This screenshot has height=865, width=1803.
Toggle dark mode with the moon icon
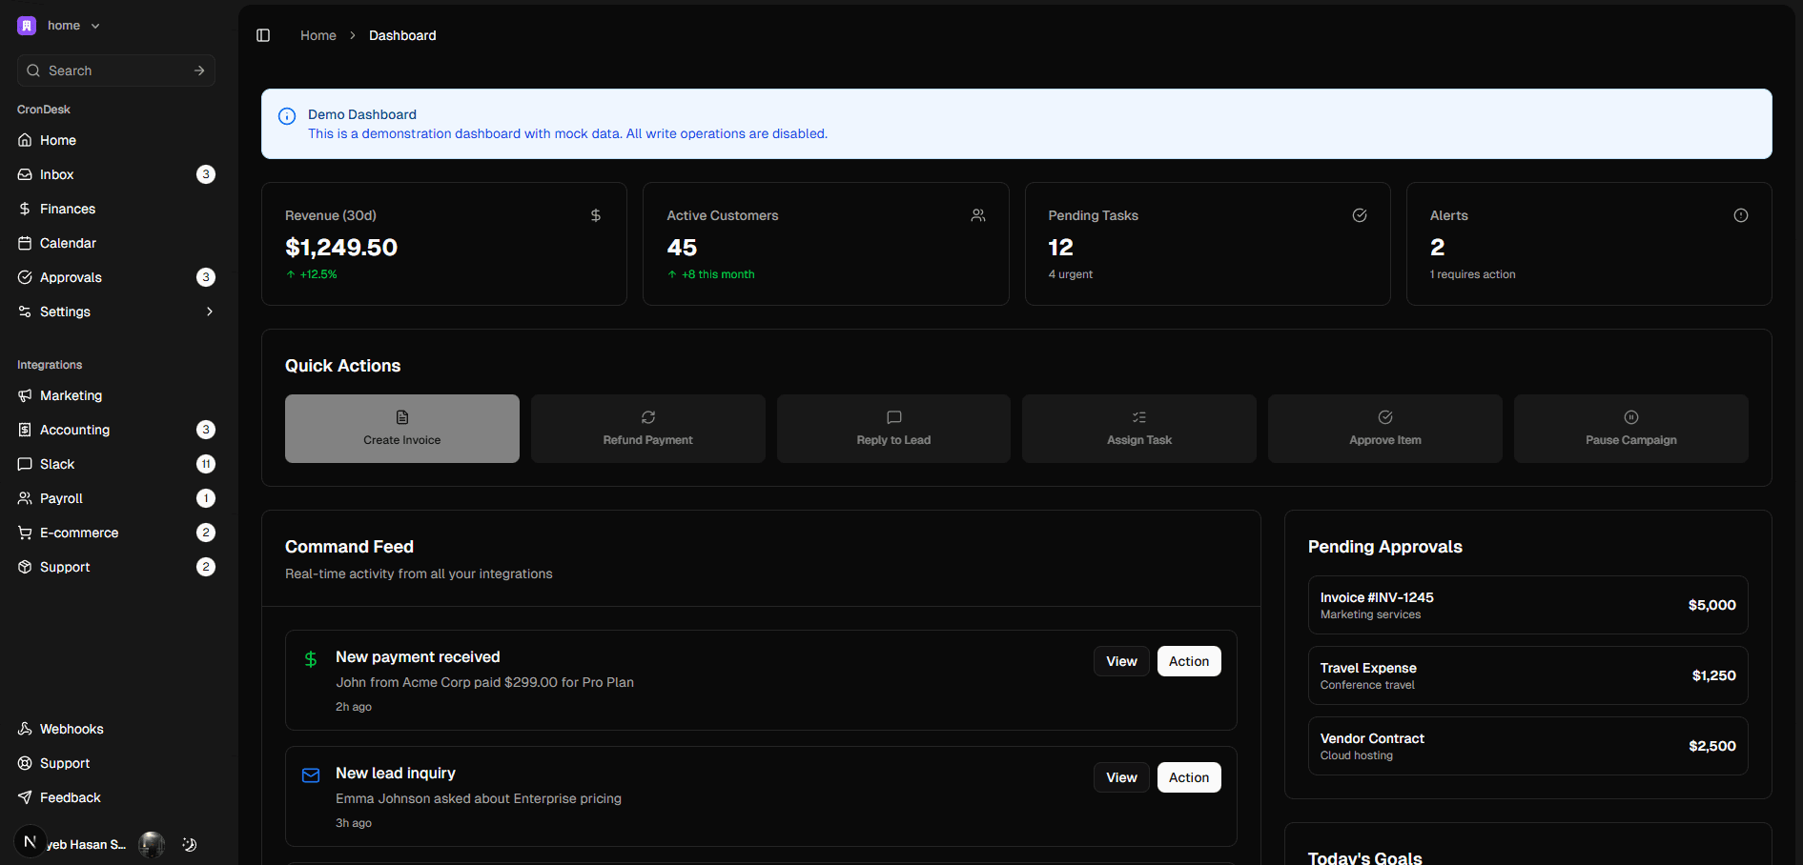pyautogui.click(x=188, y=844)
